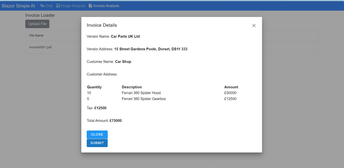
Task: Click the Upload File button
Action: pos(37,24)
